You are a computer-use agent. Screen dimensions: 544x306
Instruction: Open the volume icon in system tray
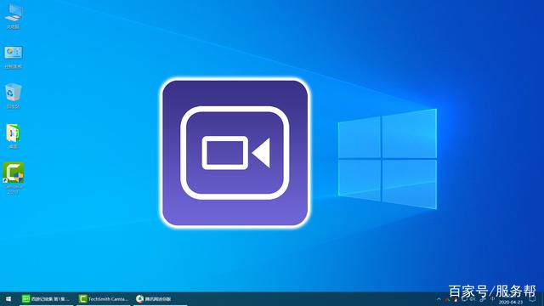(473, 299)
